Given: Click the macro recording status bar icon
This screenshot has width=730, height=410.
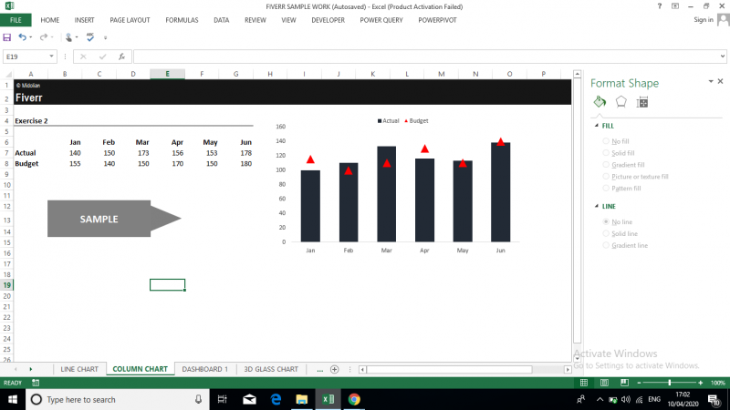Looking at the screenshot, I should pos(36,383).
